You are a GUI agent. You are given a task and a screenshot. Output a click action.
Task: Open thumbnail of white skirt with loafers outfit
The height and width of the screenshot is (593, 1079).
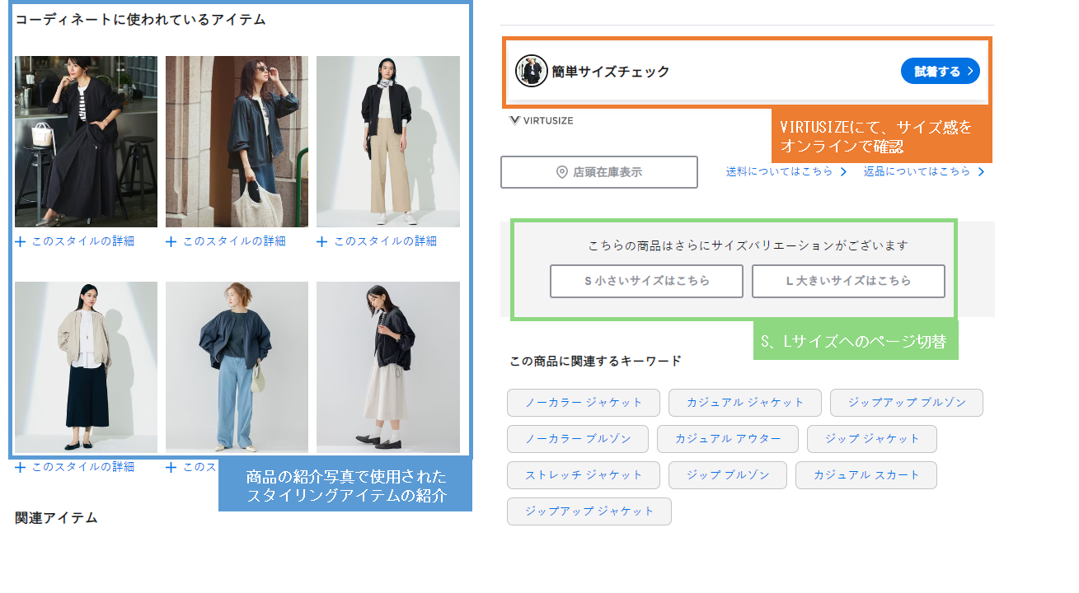(388, 367)
